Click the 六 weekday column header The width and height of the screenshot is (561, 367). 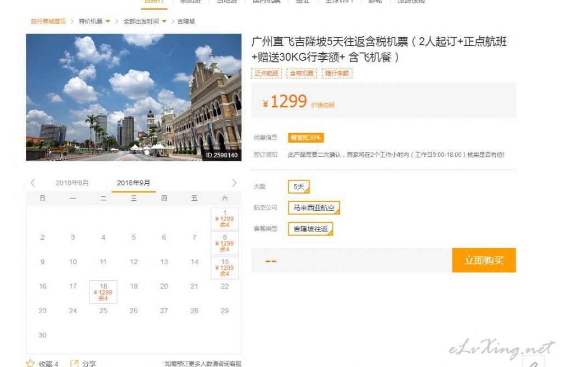tap(225, 199)
